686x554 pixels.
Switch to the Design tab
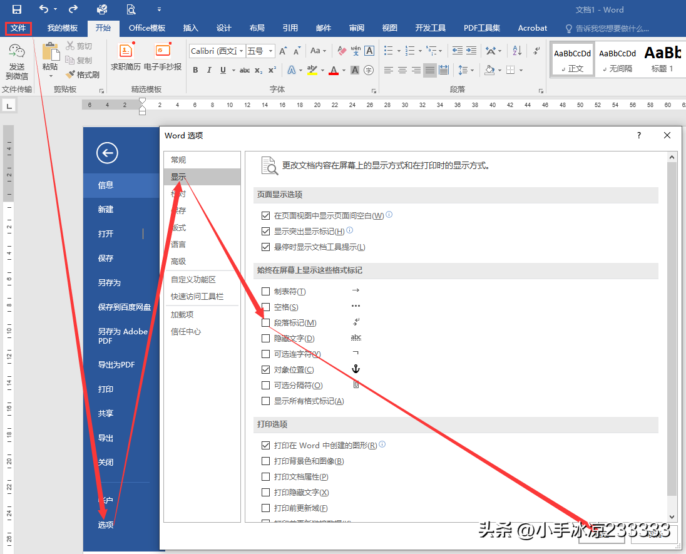pos(223,28)
